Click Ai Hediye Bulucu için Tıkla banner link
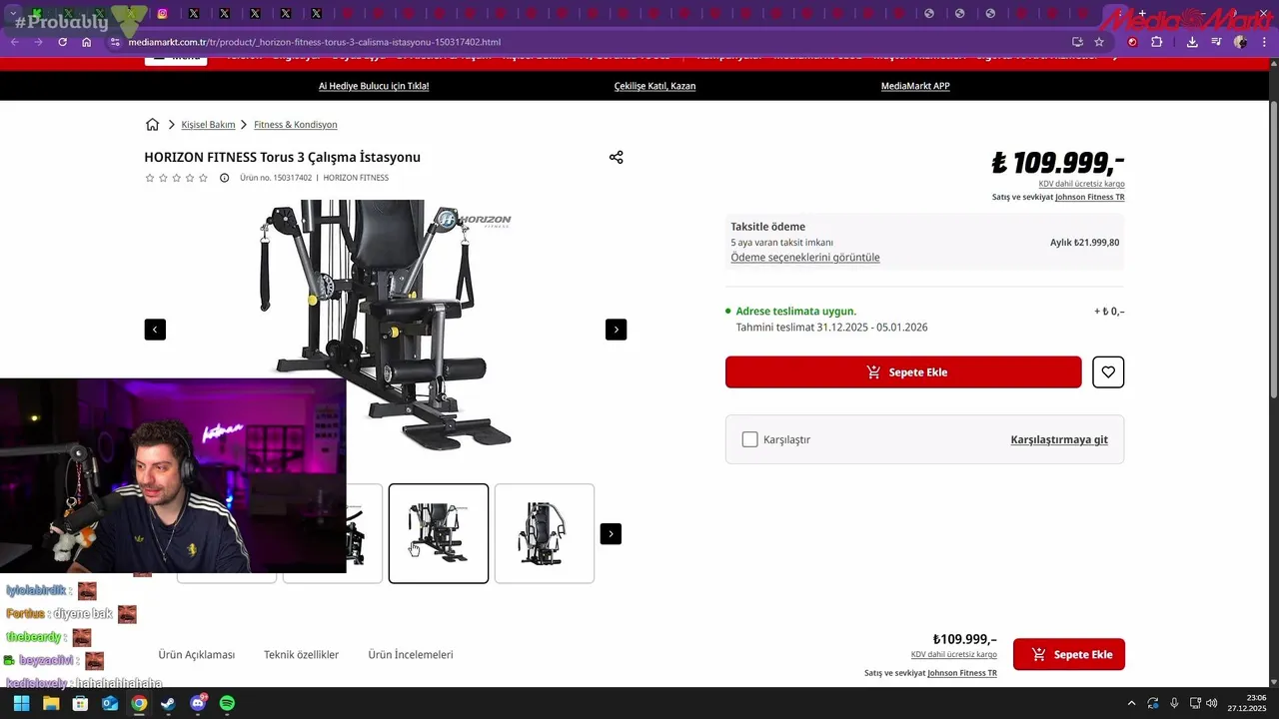The height and width of the screenshot is (719, 1279). pyautogui.click(x=374, y=86)
